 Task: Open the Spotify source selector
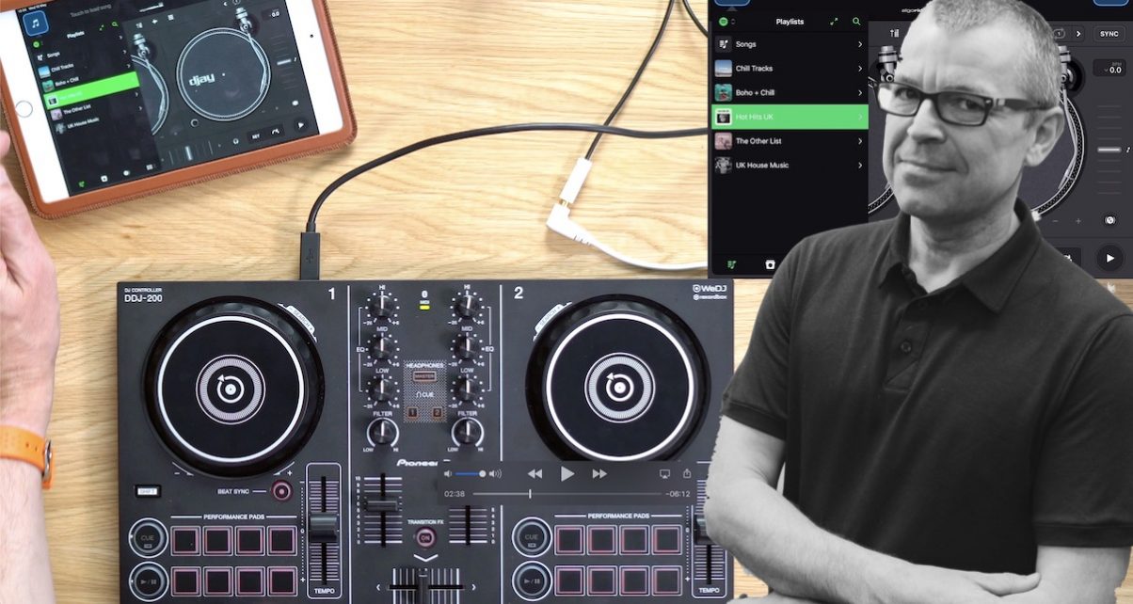click(x=726, y=22)
